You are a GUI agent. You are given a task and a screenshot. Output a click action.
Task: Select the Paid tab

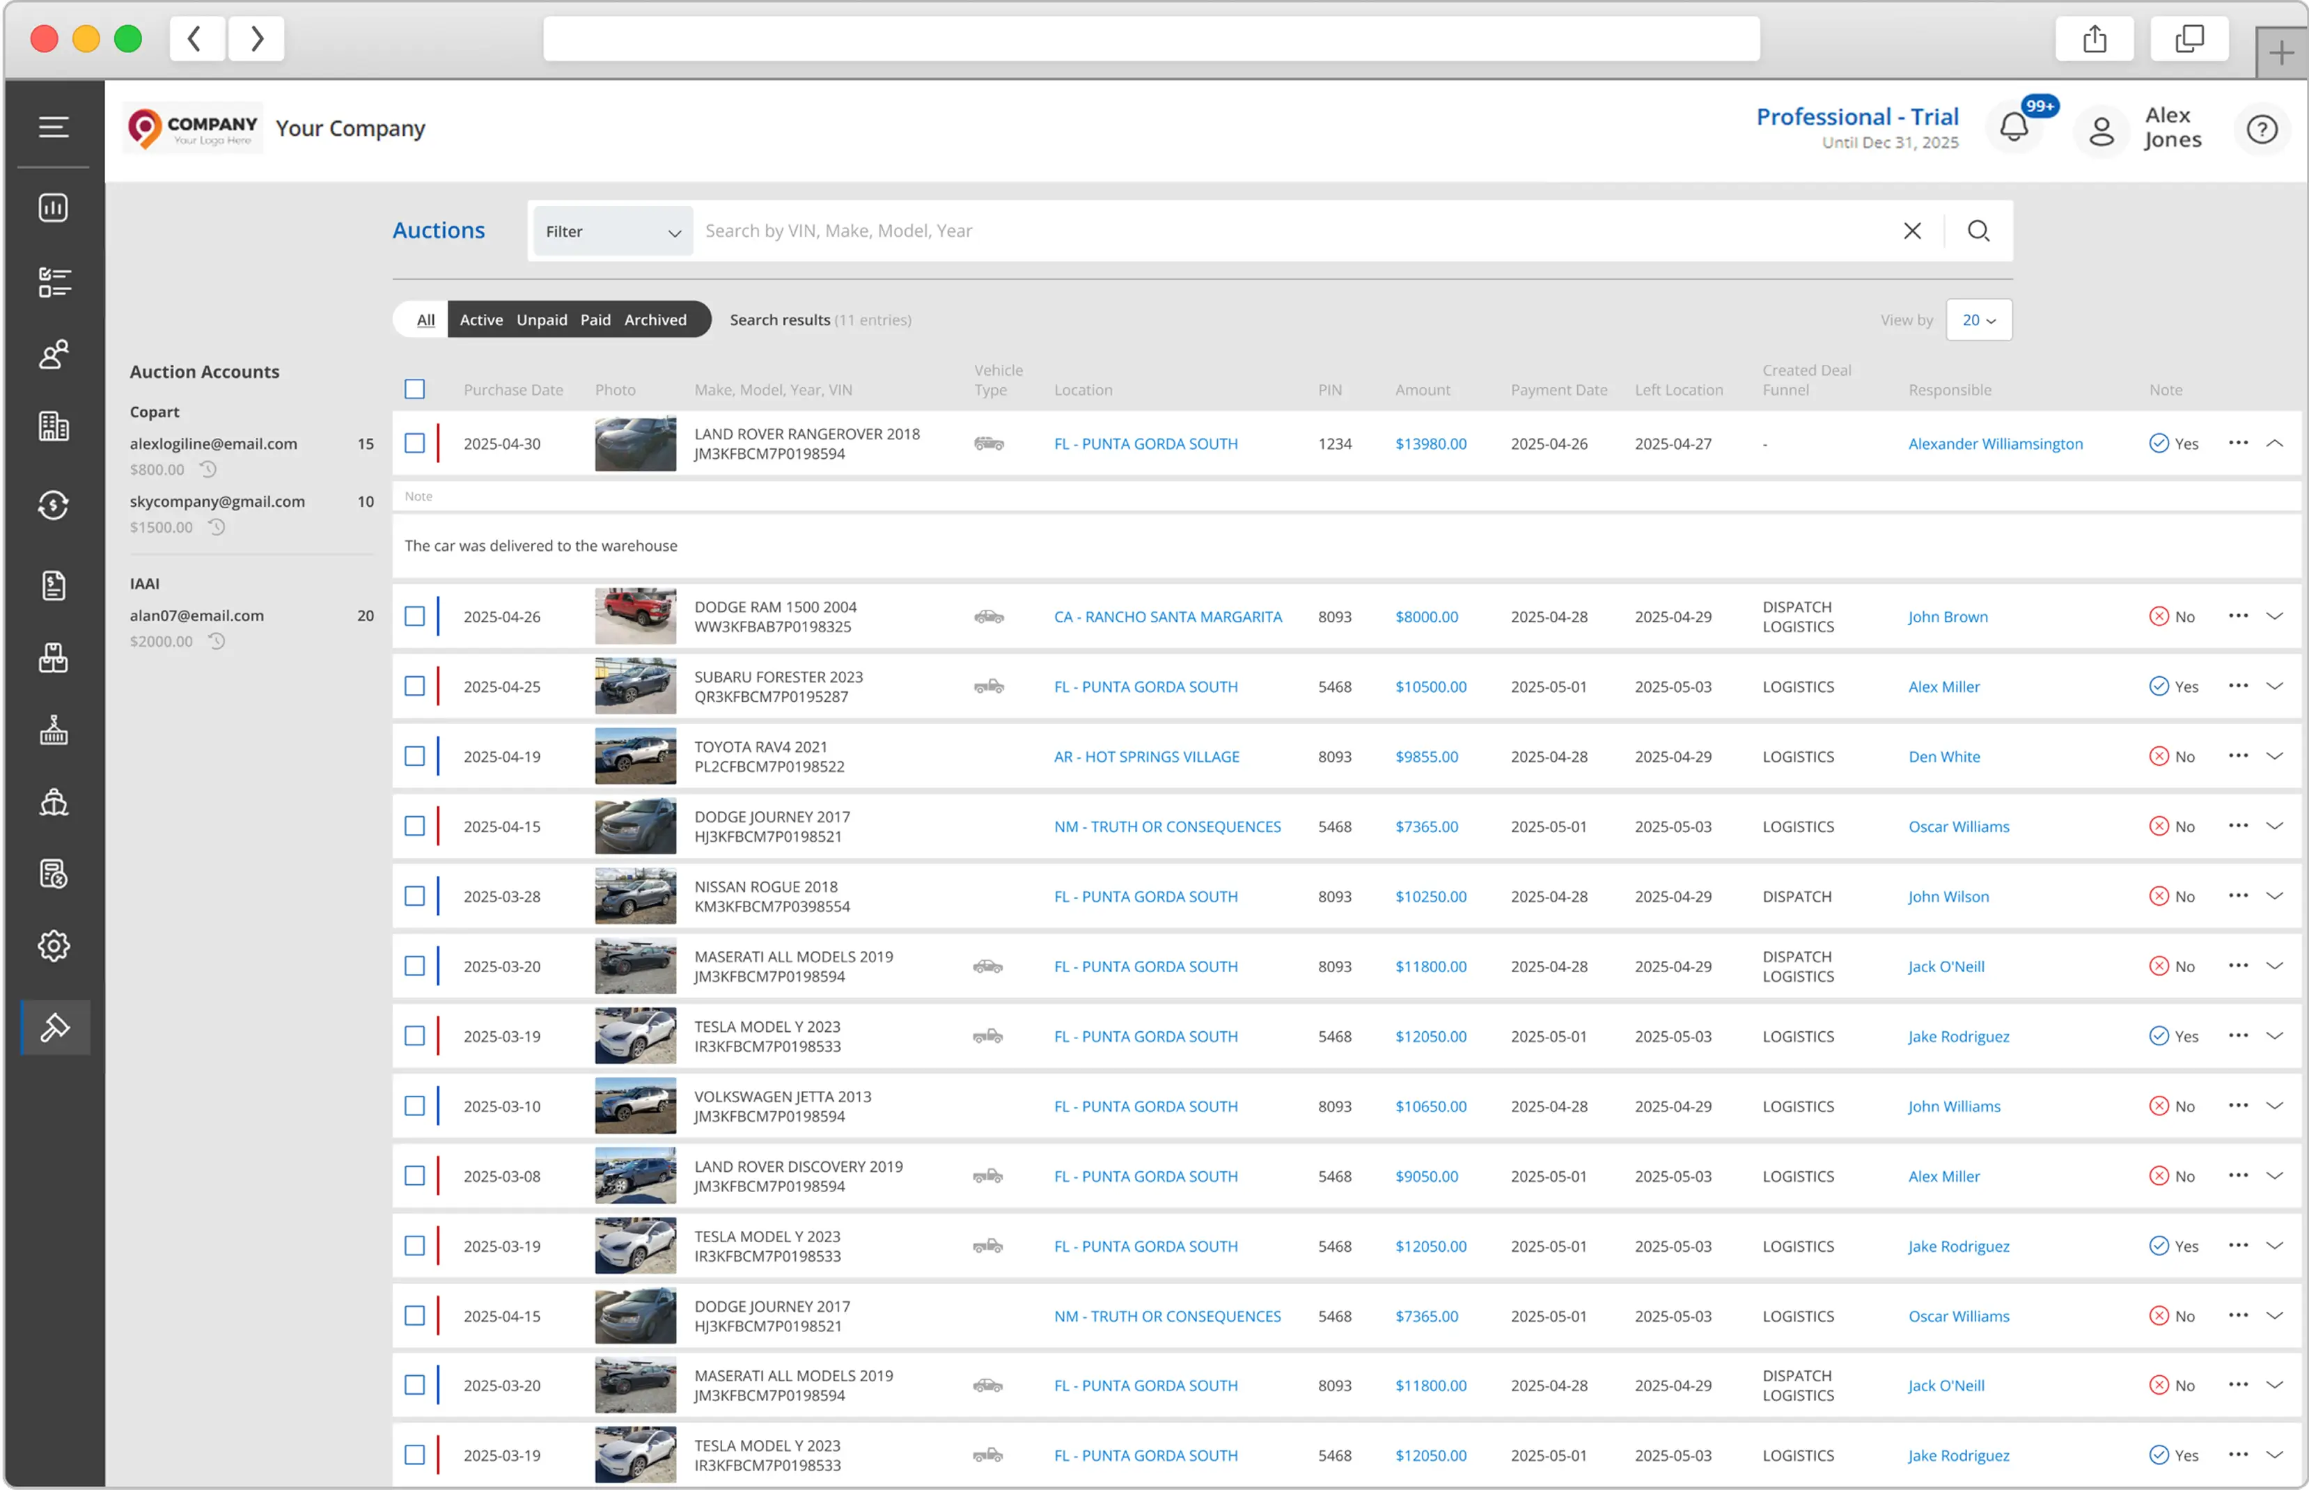point(595,320)
